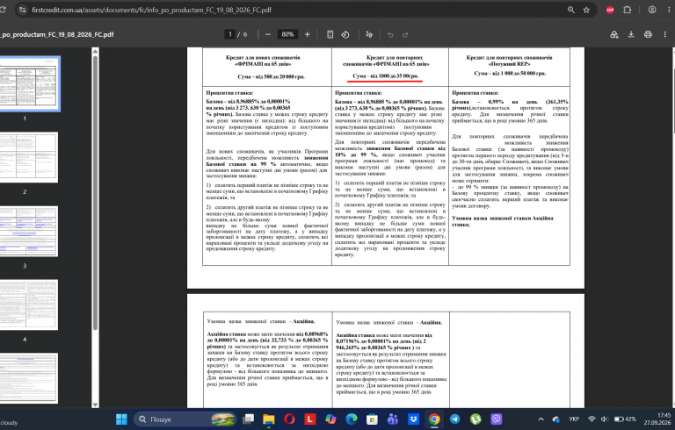Open the PDF viewer more actions menu

click(665, 34)
